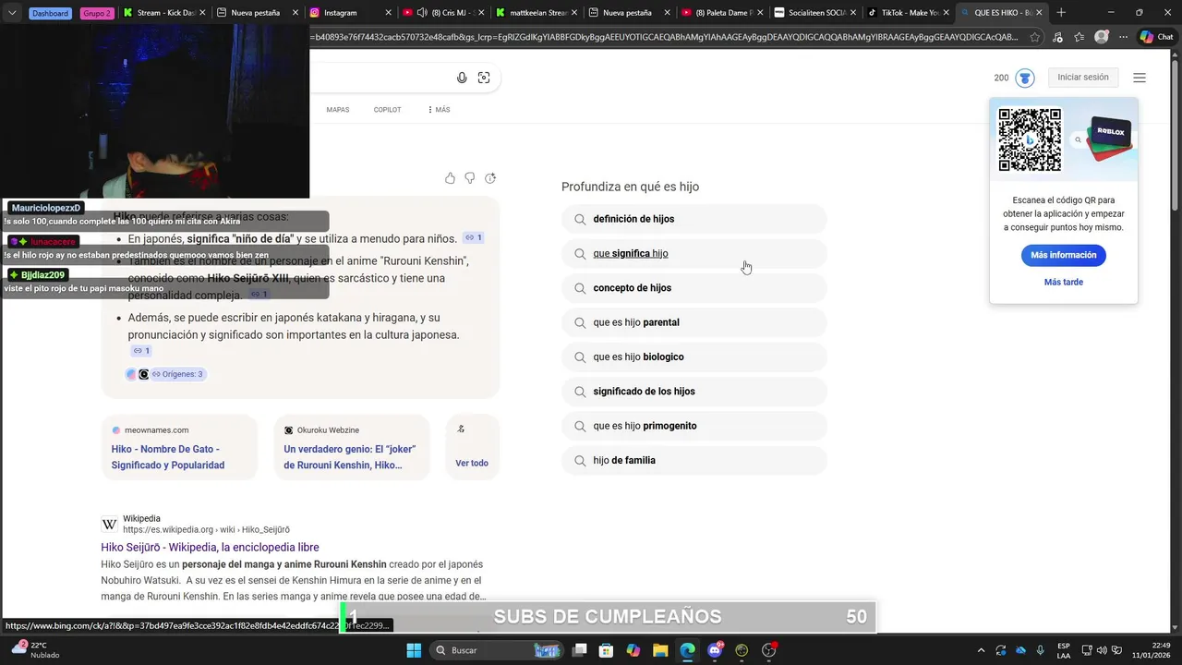Image resolution: width=1182 pixels, height=665 pixels.
Task: Open the meownames.com Hiko source card
Action: (179, 447)
